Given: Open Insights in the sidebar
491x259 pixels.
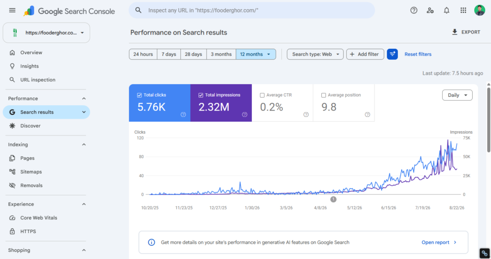Looking at the screenshot, I should pos(29,66).
